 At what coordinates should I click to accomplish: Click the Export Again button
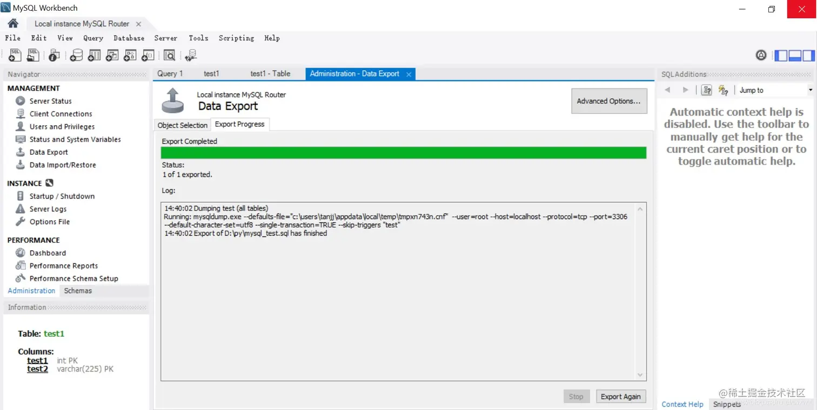click(620, 397)
